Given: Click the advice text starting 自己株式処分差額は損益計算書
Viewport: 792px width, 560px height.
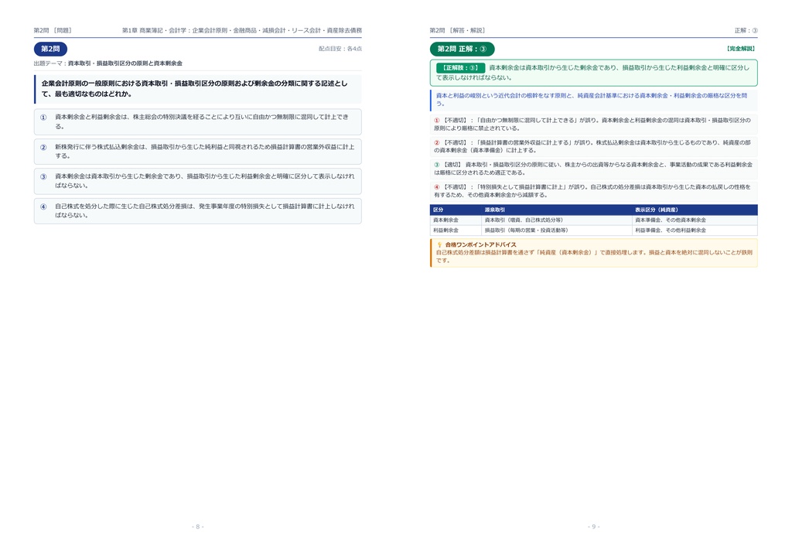Looking at the screenshot, I should [594, 257].
